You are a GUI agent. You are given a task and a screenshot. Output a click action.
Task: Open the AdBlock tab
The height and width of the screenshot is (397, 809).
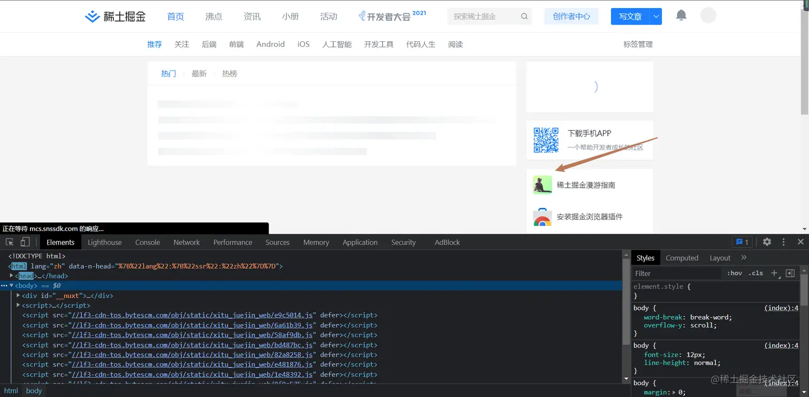[447, 242]
